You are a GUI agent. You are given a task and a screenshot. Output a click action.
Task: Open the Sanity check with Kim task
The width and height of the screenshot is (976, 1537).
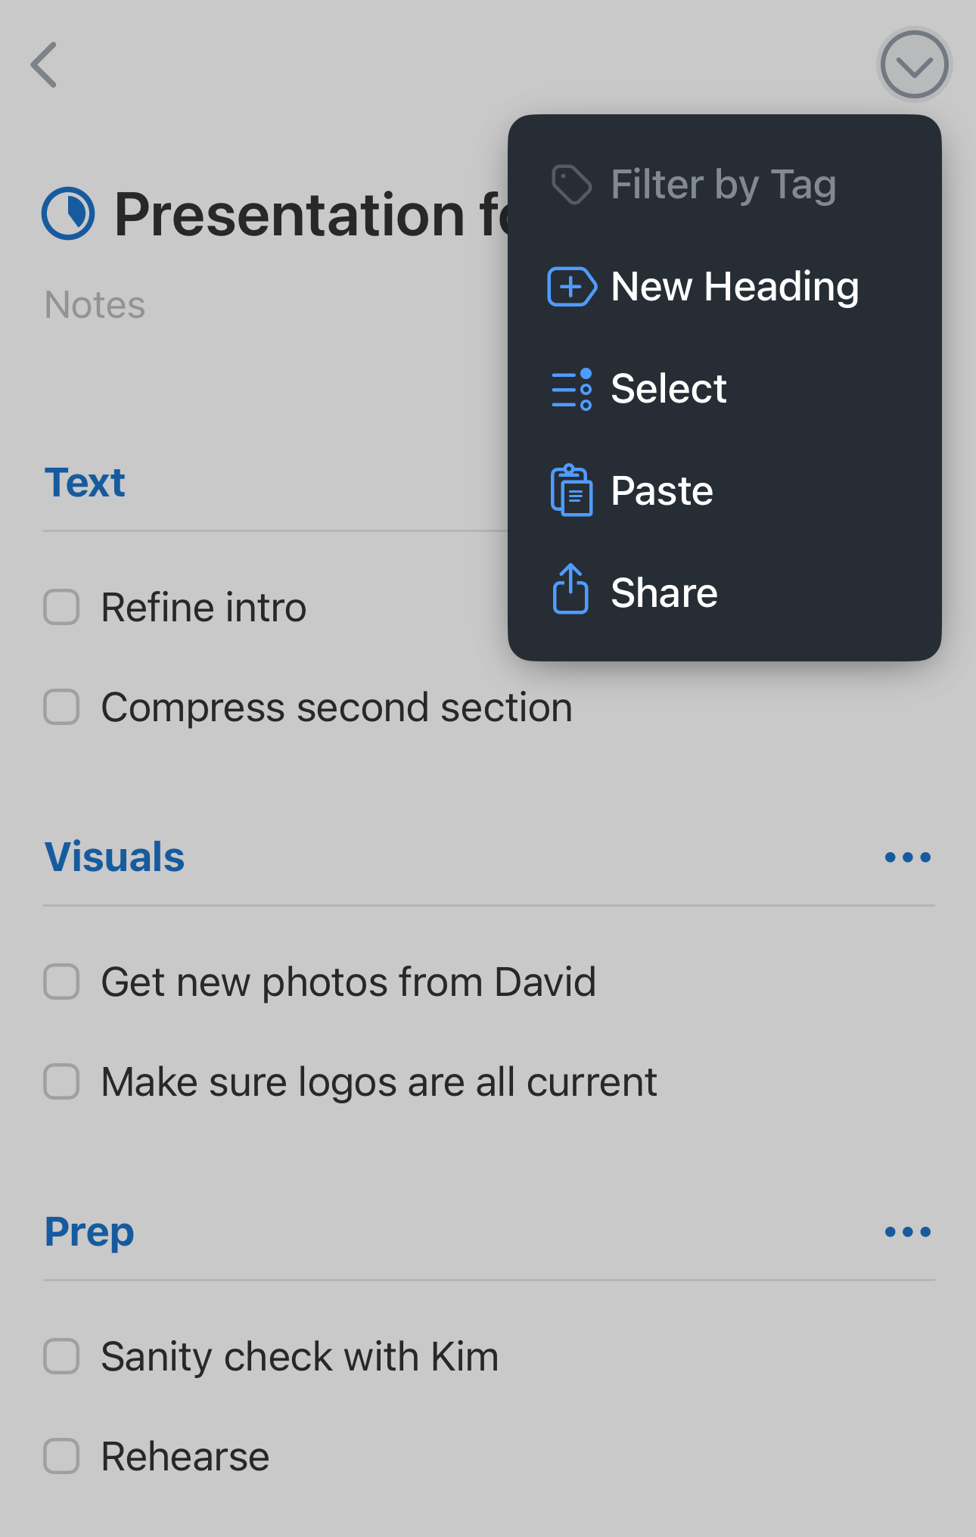pos(300,1357)
